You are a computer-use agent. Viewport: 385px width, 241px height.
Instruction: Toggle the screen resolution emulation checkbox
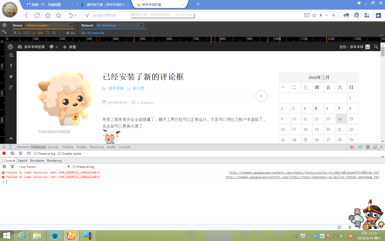(15, 33)
